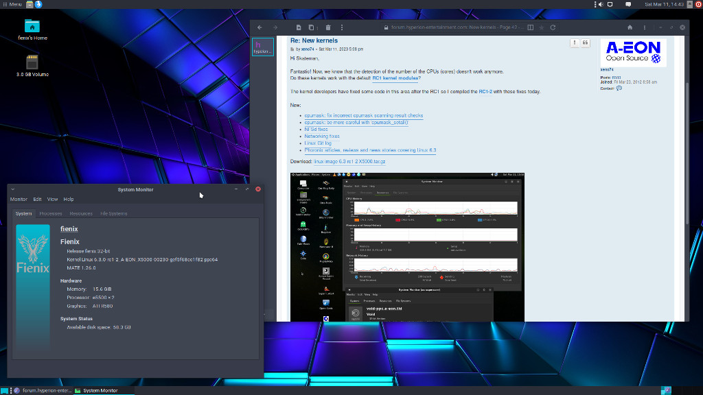Image resolution: width=703 pixels, height=395 pixels.
Task: Open 'cpumask: fix incorrect cpumask scanning result checks'
Action: [x=364, y=115]
